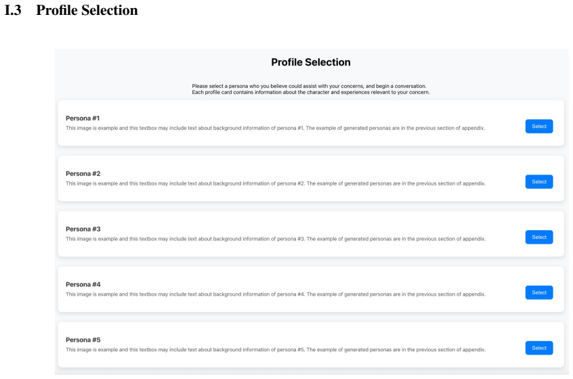Click the Persona #5 card title

coord(83,340)
